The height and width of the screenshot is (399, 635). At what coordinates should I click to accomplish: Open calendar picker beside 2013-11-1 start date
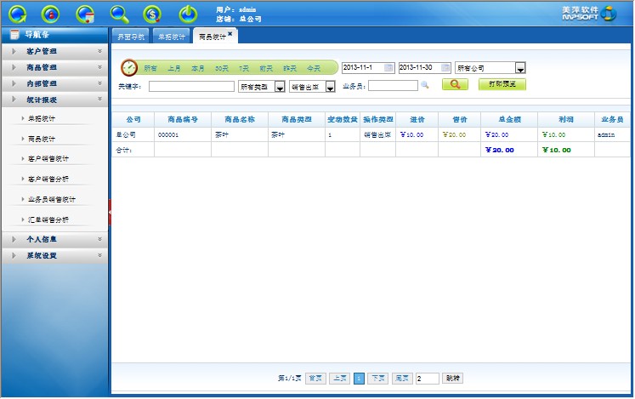click(x=389, y=67)
